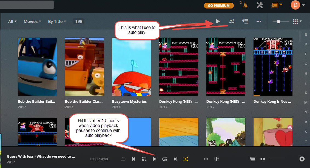The height and width of the screenshot is (168, 310).
Task: Jump to letter G in index
Action: point(306,64)
